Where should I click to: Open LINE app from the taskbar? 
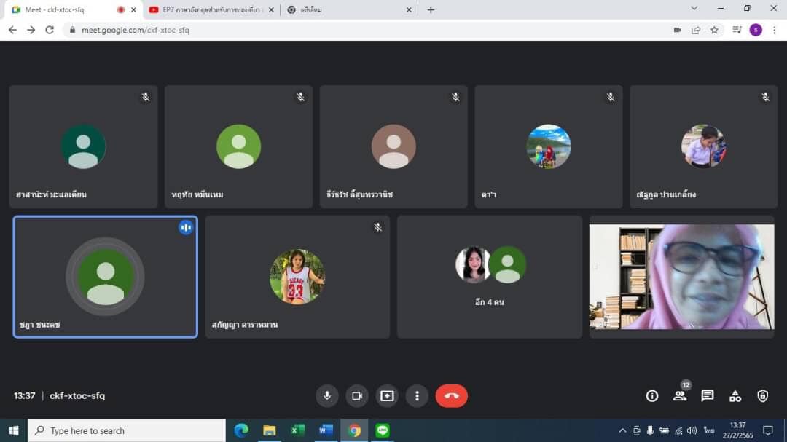point(383,430)
